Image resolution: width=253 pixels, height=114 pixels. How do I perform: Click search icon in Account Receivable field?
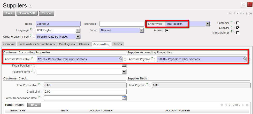(120, 59)
